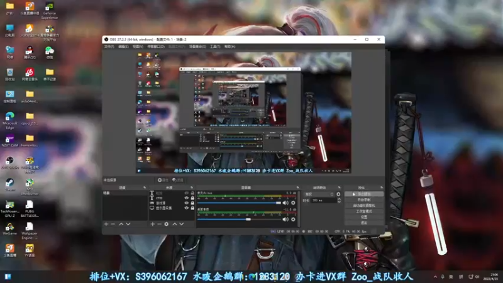Move the scene up in Scenes panel
This screenshot has height=283, width=503.
click(x=121, y=224)
